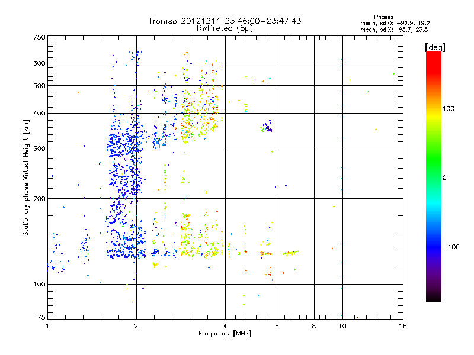Click the 'Phases' header text
The width and height of the screenshot is (474, 355).
click(383, 17)
